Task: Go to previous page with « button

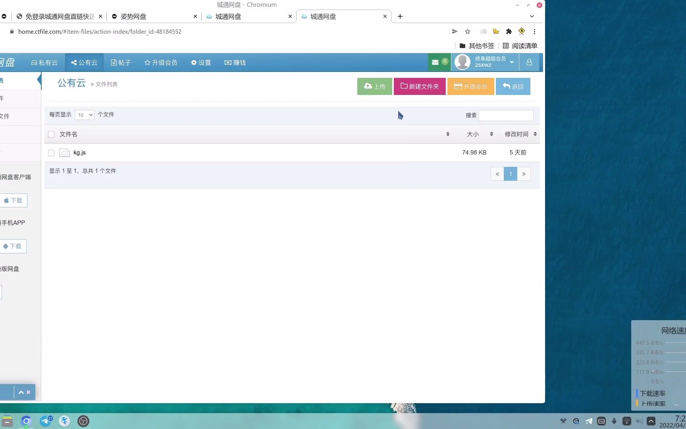Action: 497,174
